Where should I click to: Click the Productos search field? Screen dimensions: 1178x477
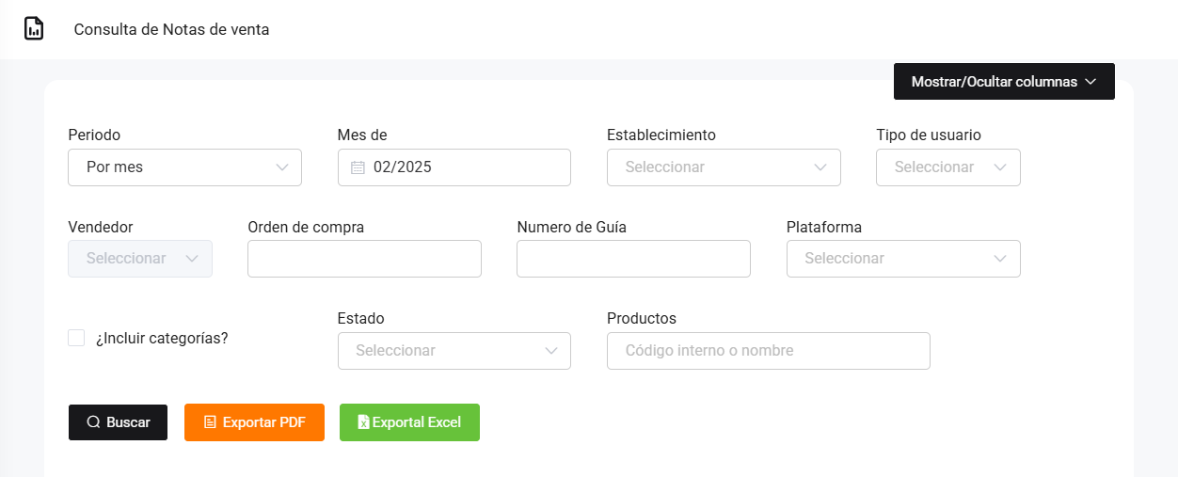click(x=768, y=351)
